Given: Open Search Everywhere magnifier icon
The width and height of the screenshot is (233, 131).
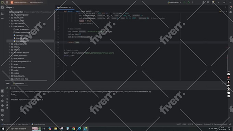Looking at the screenshot, I should pos(208,2).
